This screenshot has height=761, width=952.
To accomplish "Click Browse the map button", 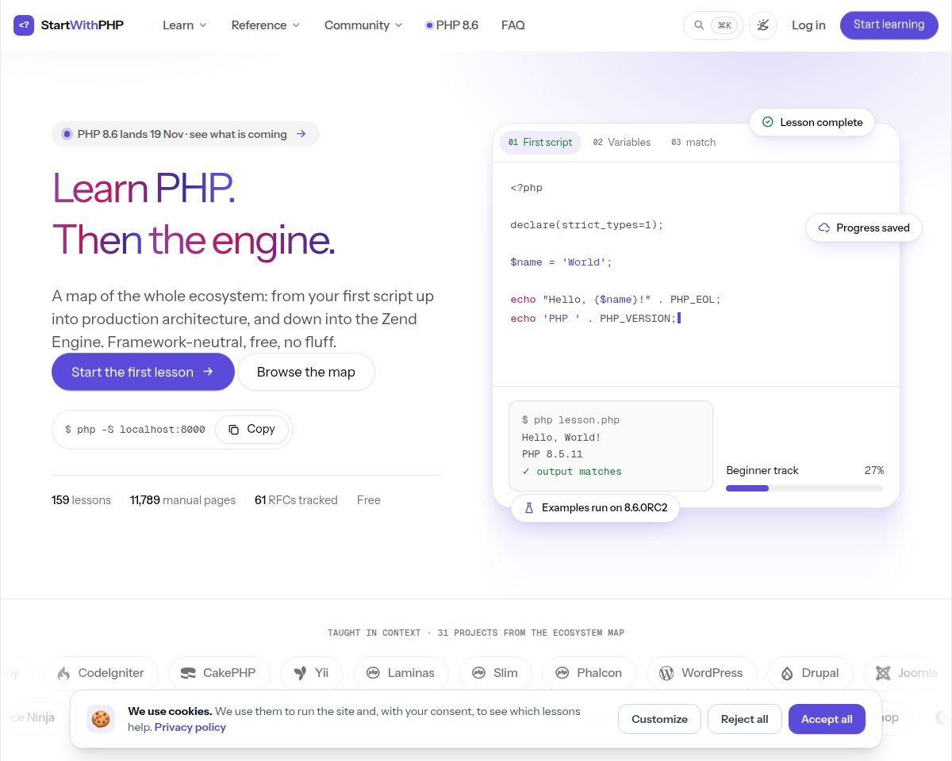I will [x=306, y=372].
